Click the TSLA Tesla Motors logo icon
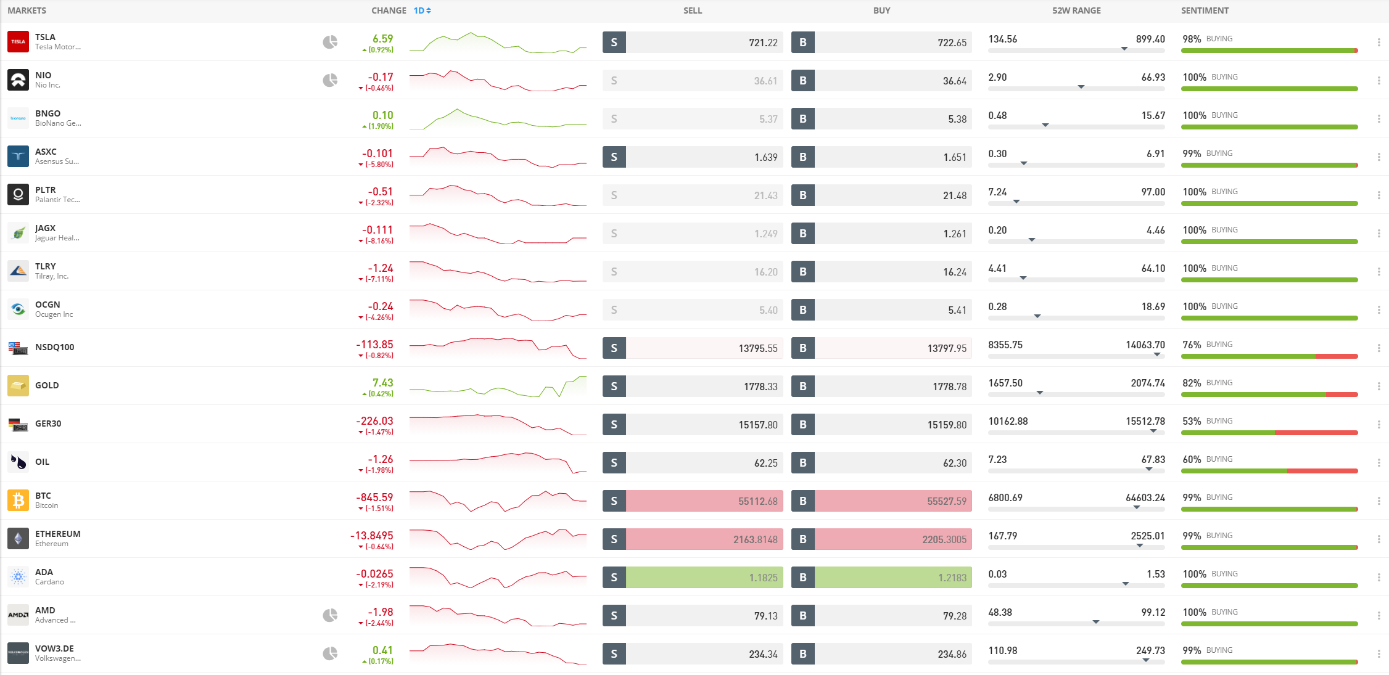1389x675 pixels. pyautogui.click(x=19, y=41)
